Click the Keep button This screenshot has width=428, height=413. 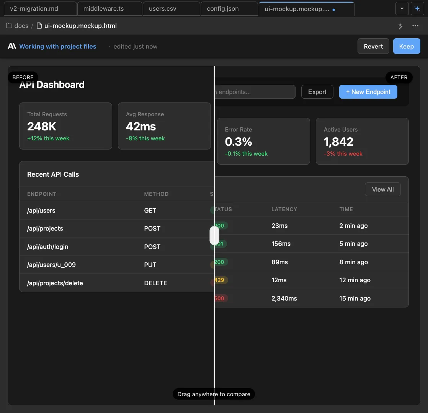[x=406, y=46]
